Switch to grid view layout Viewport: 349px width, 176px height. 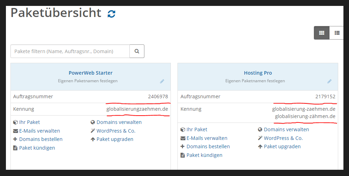coord(322,33)
